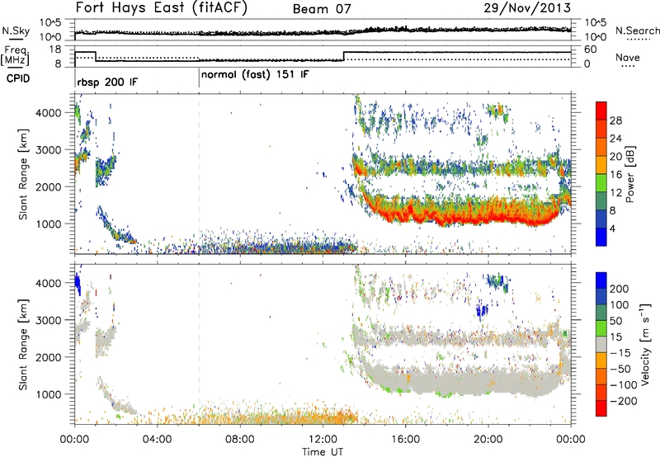The height and width of the screenshot is (457, 660).
Task: Click the '16:00' time axis tick label
Action: [x=405, y=440]
